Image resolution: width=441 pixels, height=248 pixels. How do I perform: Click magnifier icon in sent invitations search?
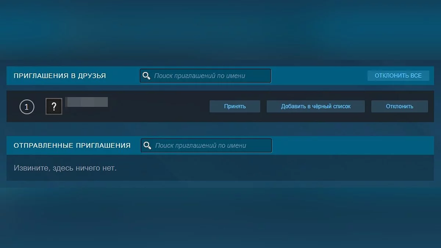tap(147, 145)
